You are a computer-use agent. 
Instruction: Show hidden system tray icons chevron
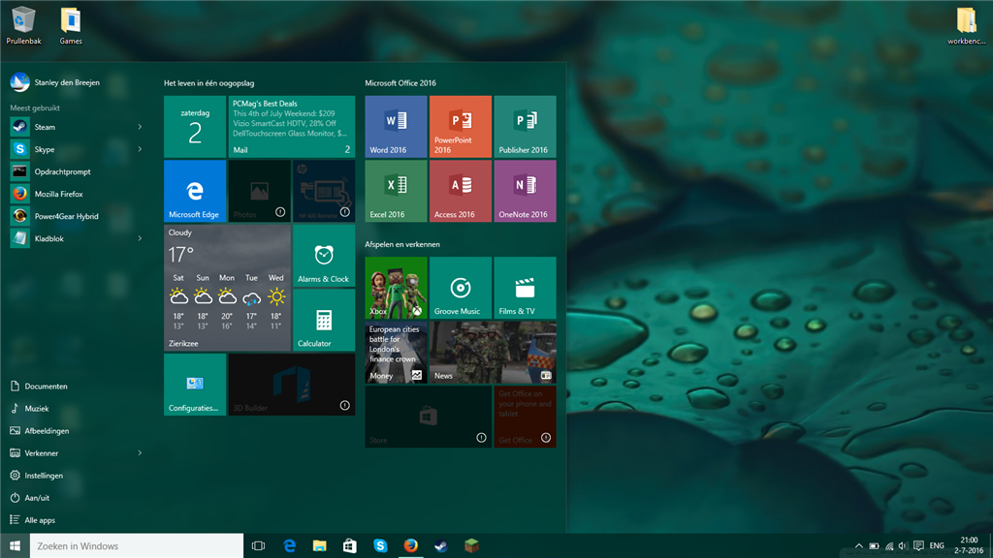tap(859, 546)
